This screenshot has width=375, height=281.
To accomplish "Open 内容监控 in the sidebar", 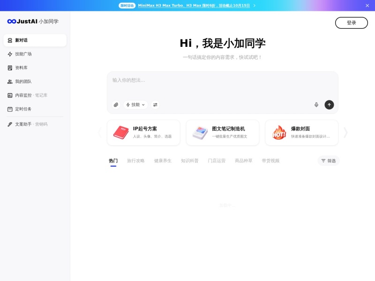I will [x=35, y=96].
